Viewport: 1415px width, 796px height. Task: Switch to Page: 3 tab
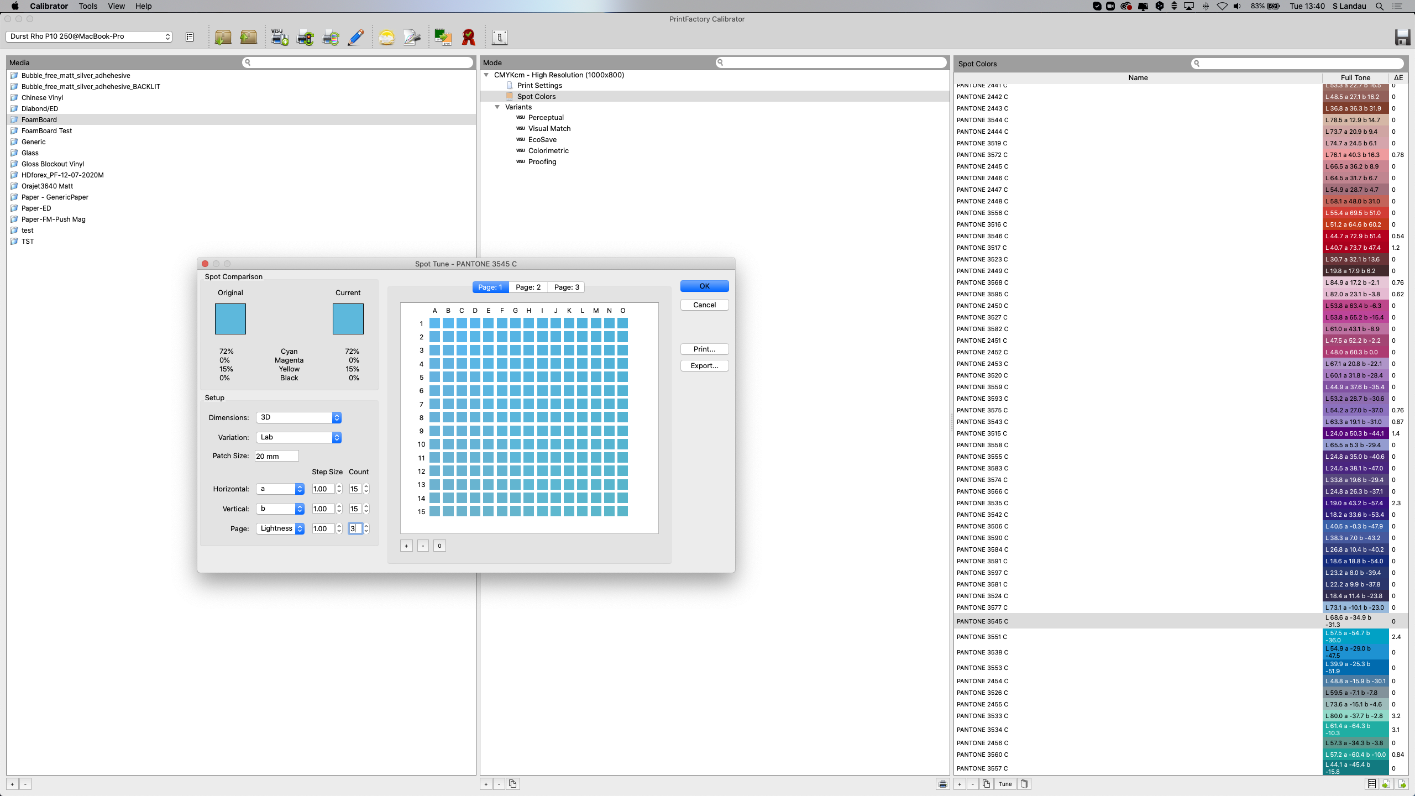567,287
